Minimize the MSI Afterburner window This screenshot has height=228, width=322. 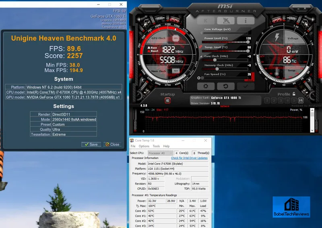298,8
